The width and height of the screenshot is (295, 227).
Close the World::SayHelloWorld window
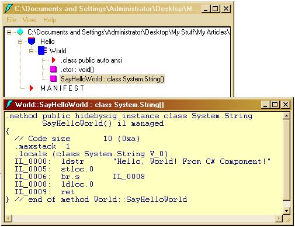click(286, 105)
